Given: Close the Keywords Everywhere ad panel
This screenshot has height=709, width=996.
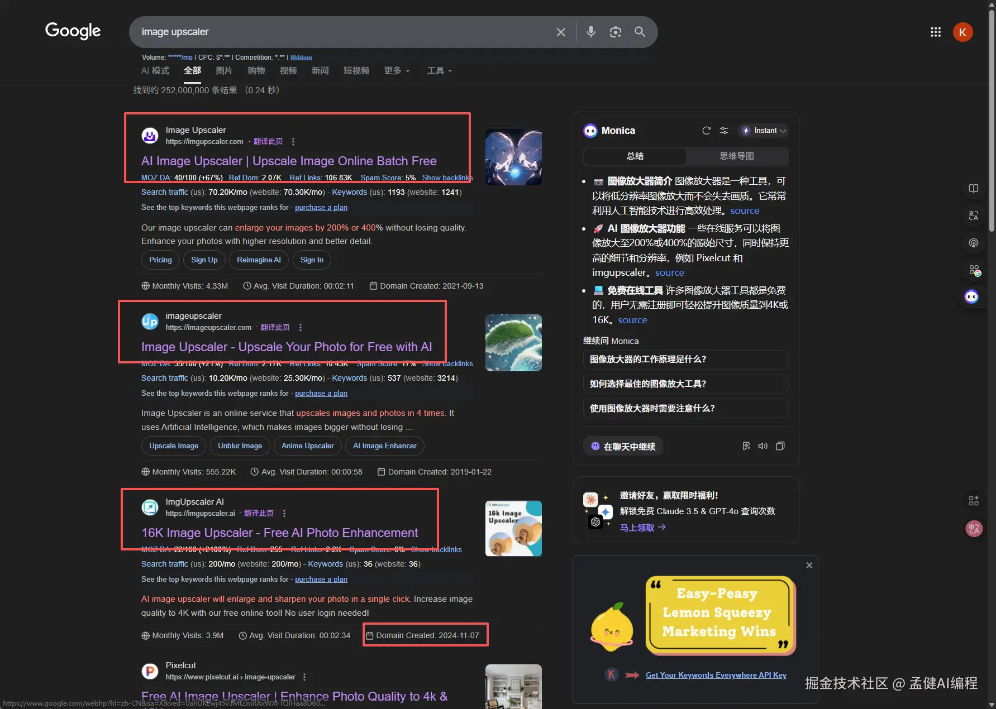Looking at the screenshot, I should [809, 566].
